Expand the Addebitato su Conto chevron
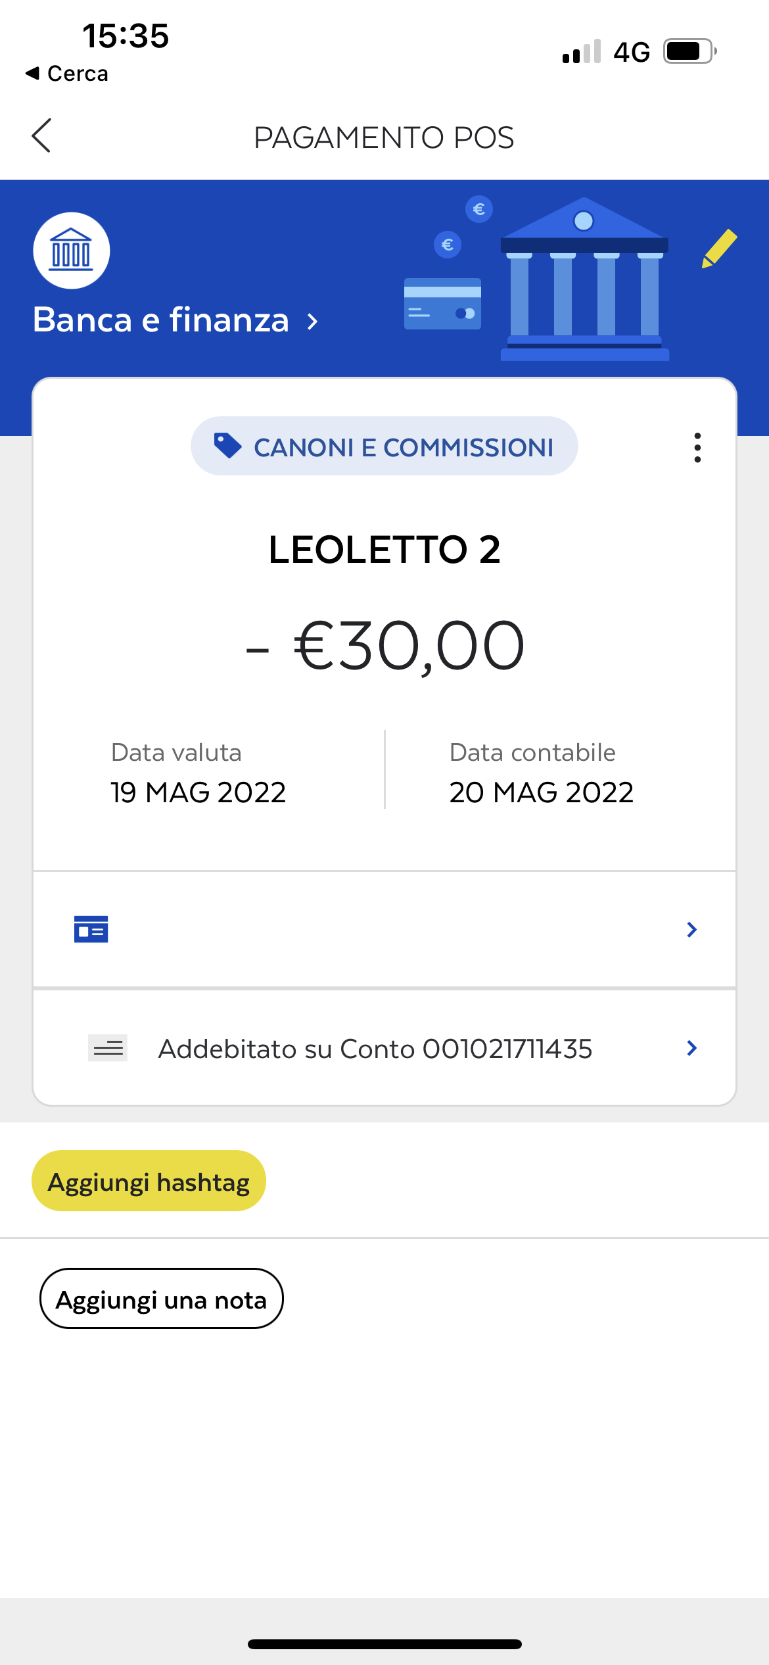769x1665 pixels. coord(691,1048)
